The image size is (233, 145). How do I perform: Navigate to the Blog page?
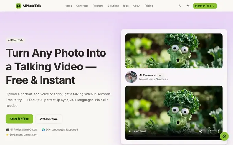(x=126, y=6)
